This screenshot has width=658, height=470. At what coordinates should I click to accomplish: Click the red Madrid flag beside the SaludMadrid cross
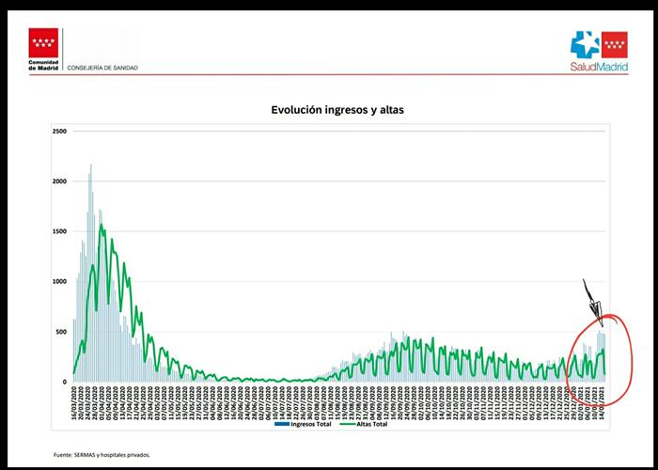coord(615,42)
